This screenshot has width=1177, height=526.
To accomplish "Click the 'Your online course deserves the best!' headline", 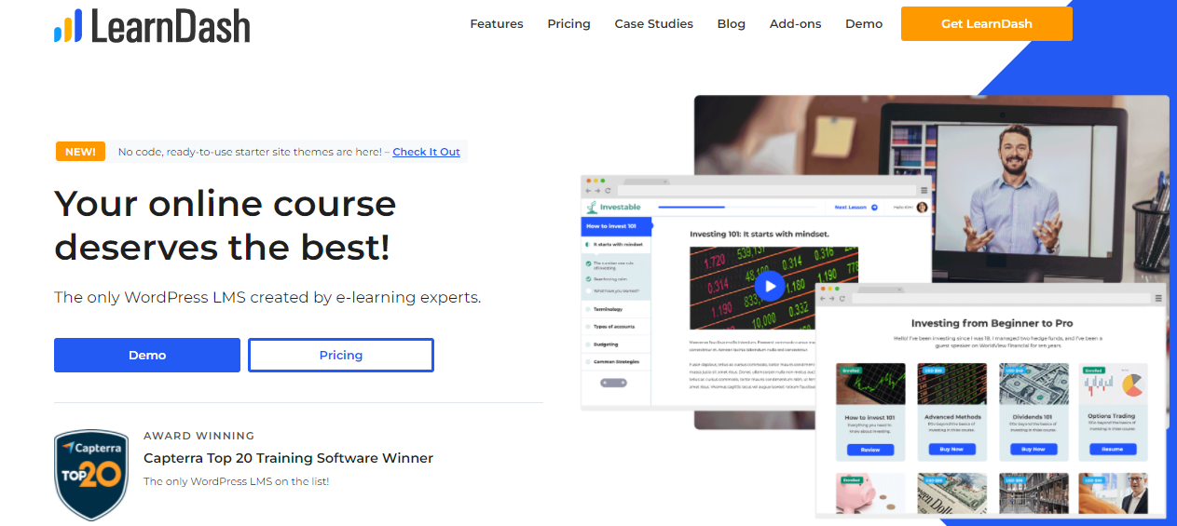I will pos(225,226).
